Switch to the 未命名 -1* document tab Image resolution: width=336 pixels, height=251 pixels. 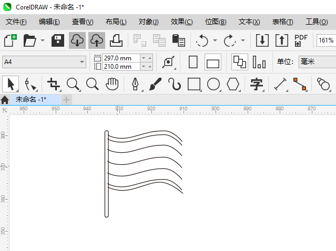click(36, 100)
